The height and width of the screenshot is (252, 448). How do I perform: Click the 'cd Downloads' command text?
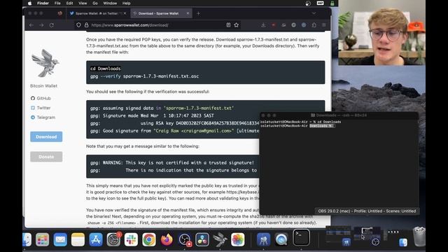pos(106,69)
